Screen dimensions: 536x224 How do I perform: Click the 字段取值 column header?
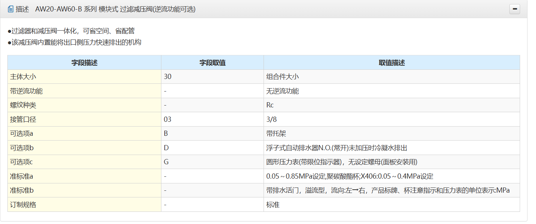pyautogui.click(x=212, y=63)
